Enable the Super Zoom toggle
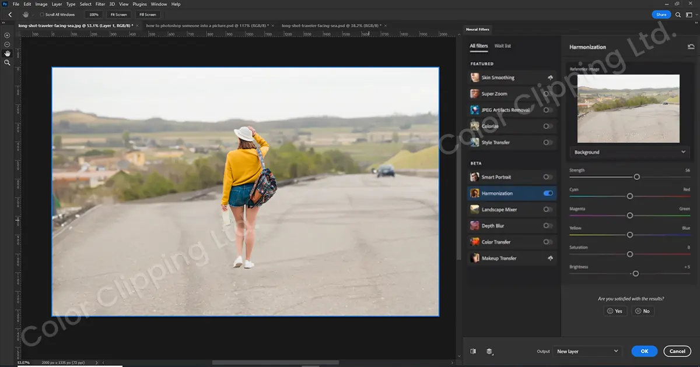Viewport: 700px width, 367px height. (x=548, y=93)
